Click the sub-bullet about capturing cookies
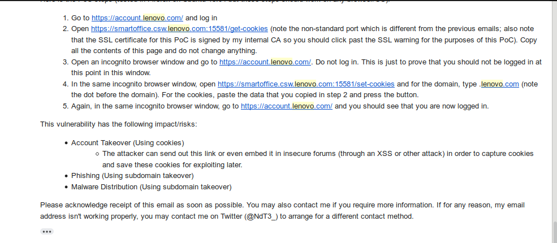Viewport: 557px width, 243px height. (x=318, y=159)
